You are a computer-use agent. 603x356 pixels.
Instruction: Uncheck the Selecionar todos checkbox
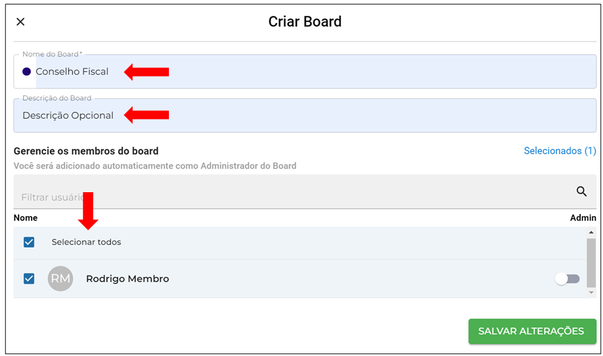29,242
